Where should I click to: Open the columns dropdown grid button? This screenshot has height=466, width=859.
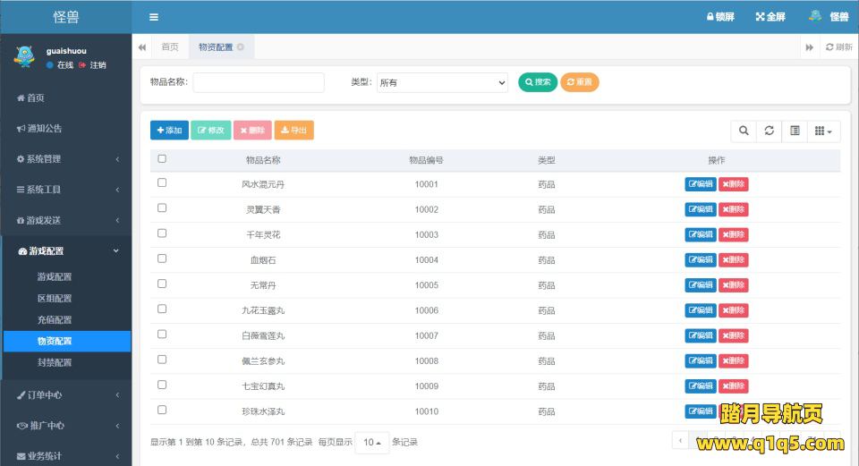[823, 131]
